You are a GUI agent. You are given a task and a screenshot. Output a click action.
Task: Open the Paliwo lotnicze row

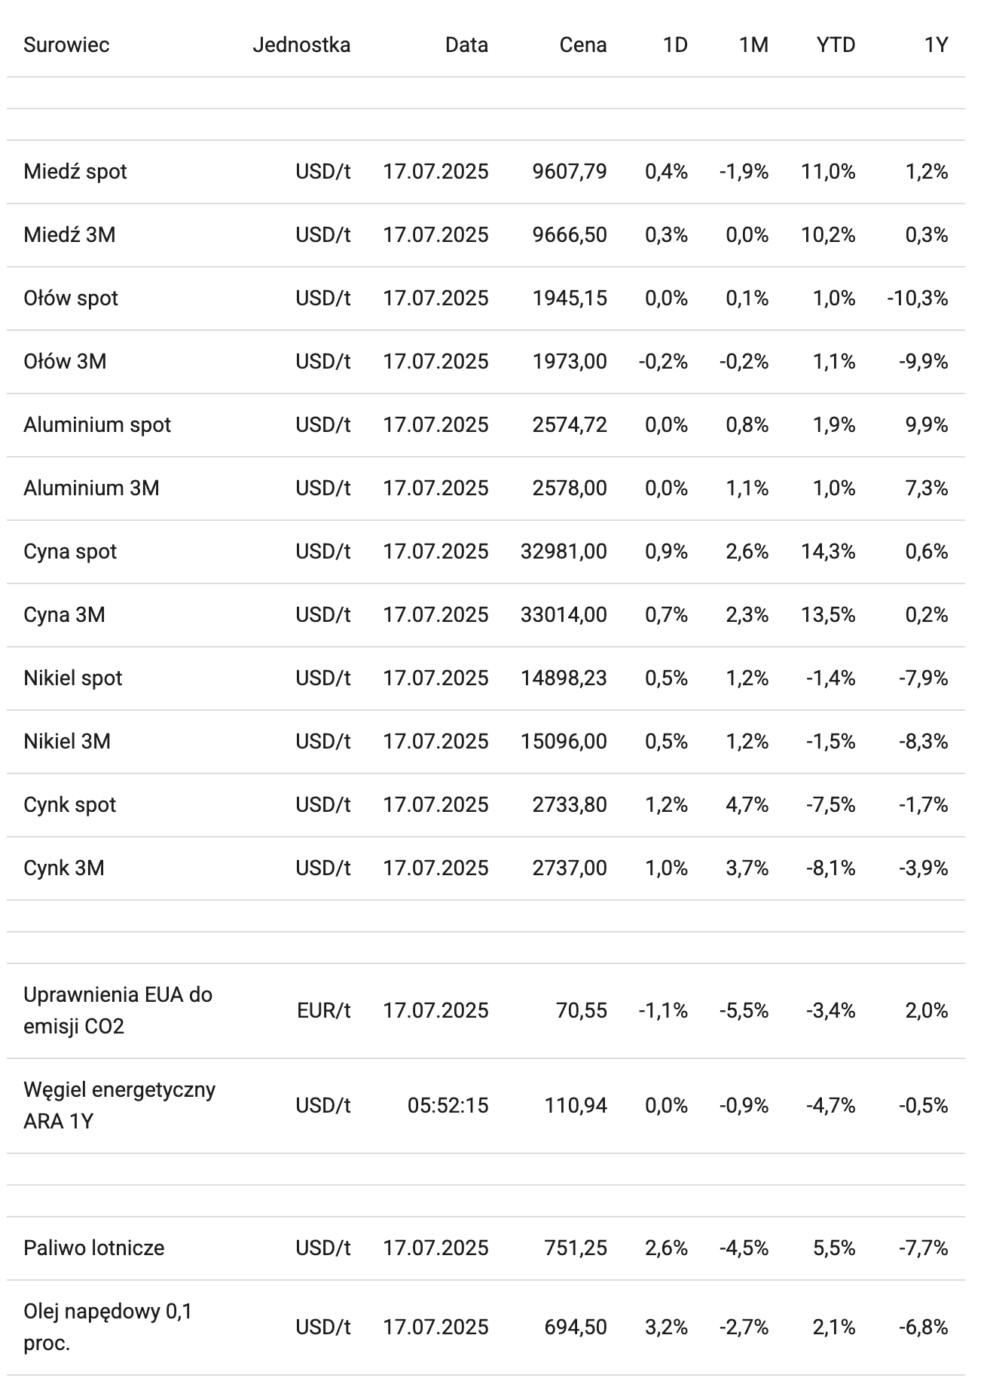[x=94, y=1248]
